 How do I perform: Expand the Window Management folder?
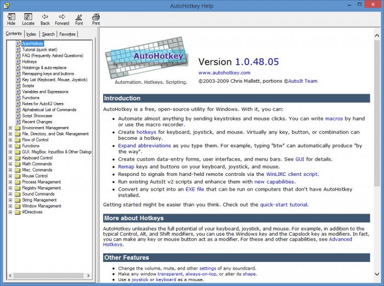10,206
